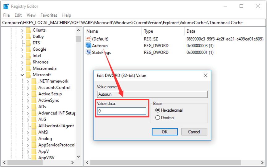The width and height of the screenshot is (267, 167).
Task: Click the Registry Editor title bar icon
Action: pos(6,6)
